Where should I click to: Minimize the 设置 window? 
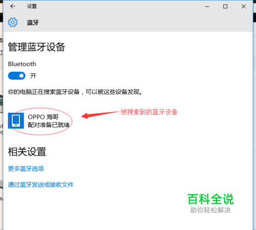pyautogui.click(x=207, y=7)
